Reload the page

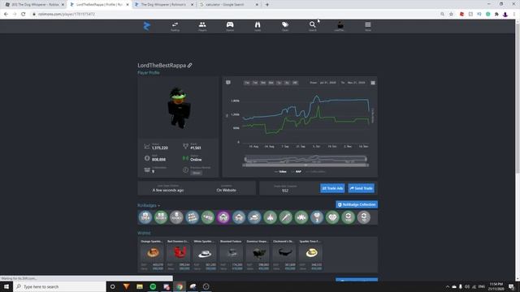tap(24, 15)
